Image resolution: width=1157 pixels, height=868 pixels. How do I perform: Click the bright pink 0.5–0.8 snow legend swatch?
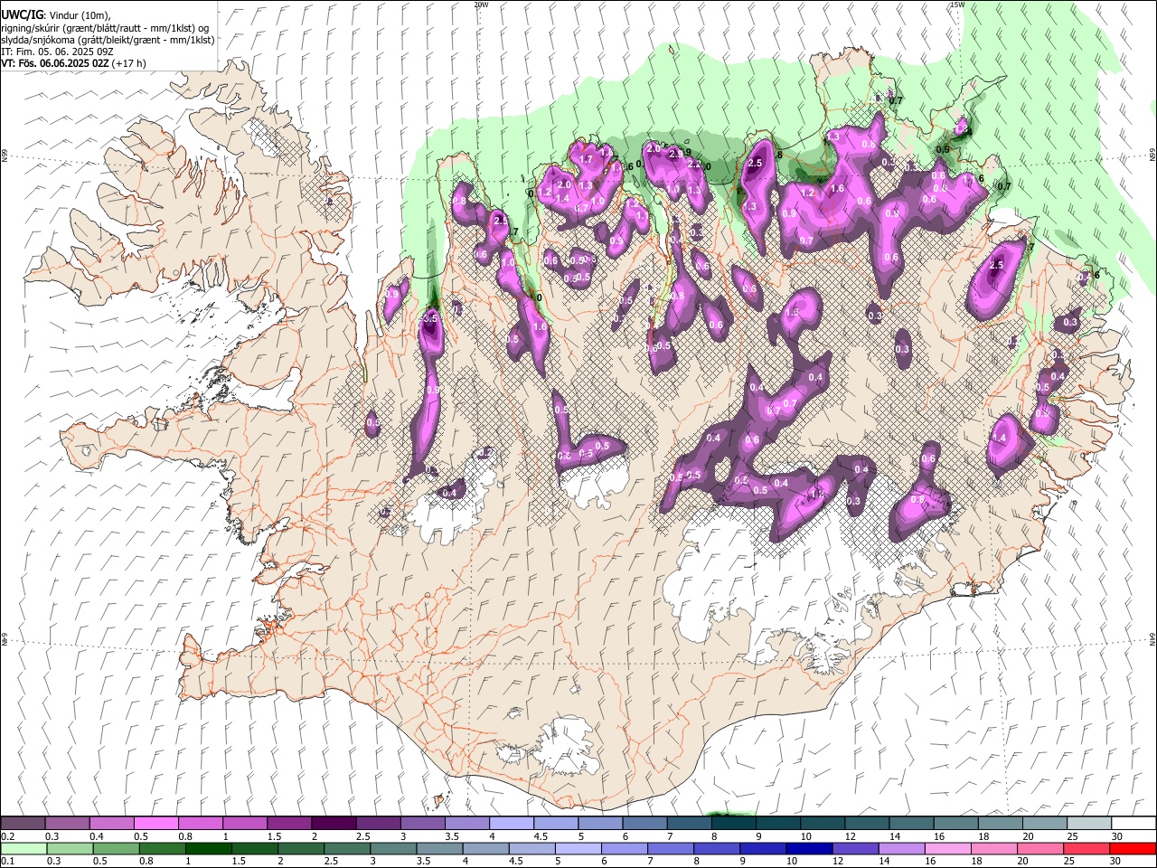tap(155, 824)
